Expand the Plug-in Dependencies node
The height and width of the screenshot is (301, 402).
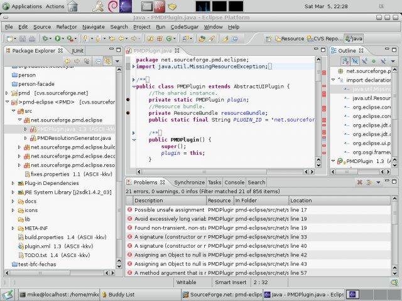13,183
